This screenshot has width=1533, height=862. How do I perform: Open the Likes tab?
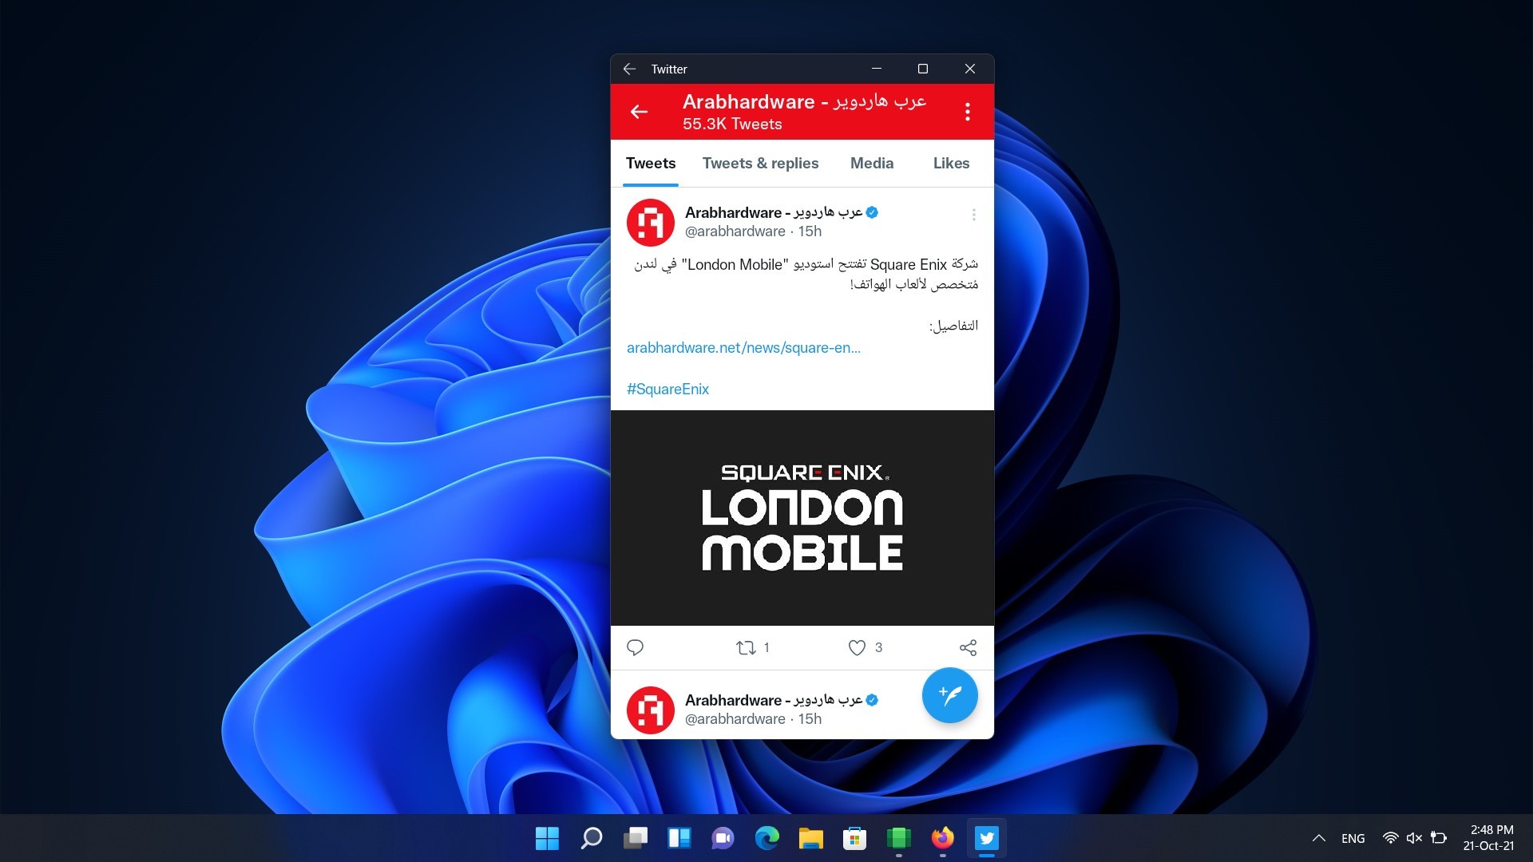pyautogui.click(x=951, y=164)
